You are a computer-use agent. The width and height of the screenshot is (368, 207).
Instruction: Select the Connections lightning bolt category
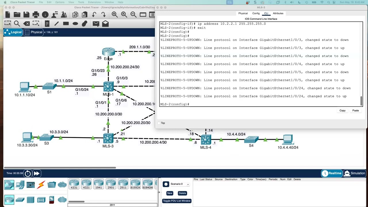[41, 185]
